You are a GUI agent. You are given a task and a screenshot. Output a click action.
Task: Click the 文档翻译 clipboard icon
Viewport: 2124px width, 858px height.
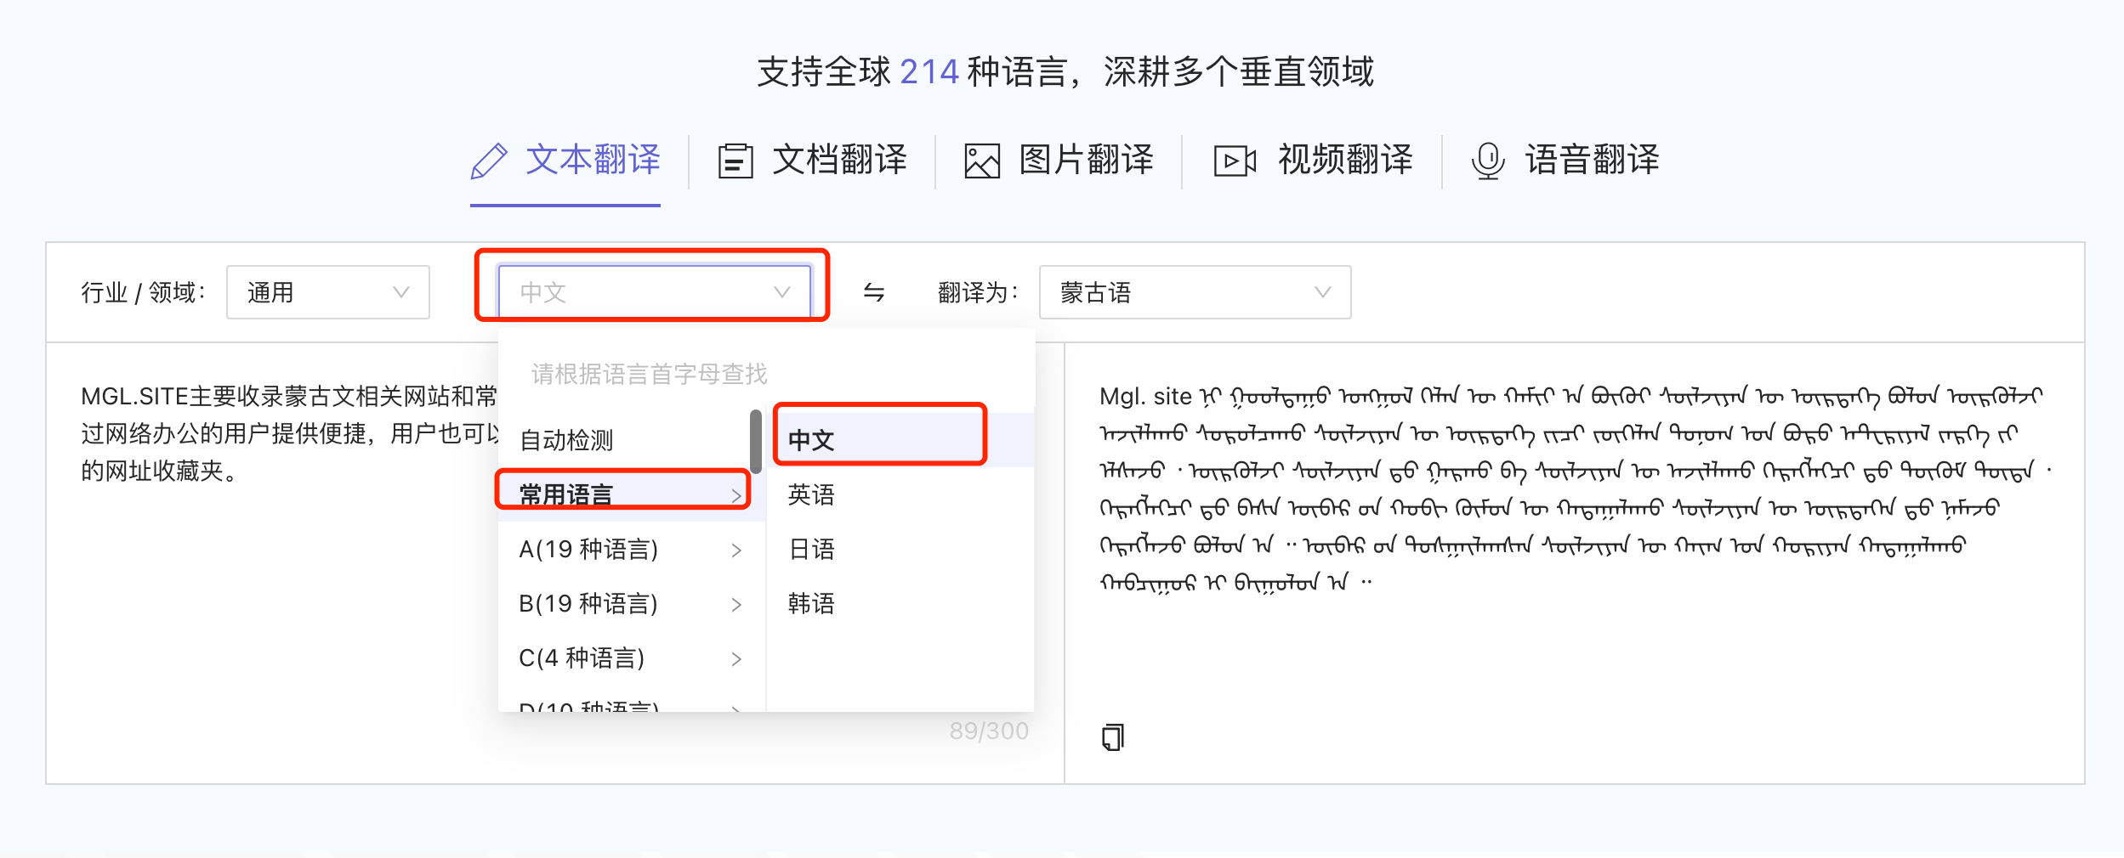tap(735, 161)
